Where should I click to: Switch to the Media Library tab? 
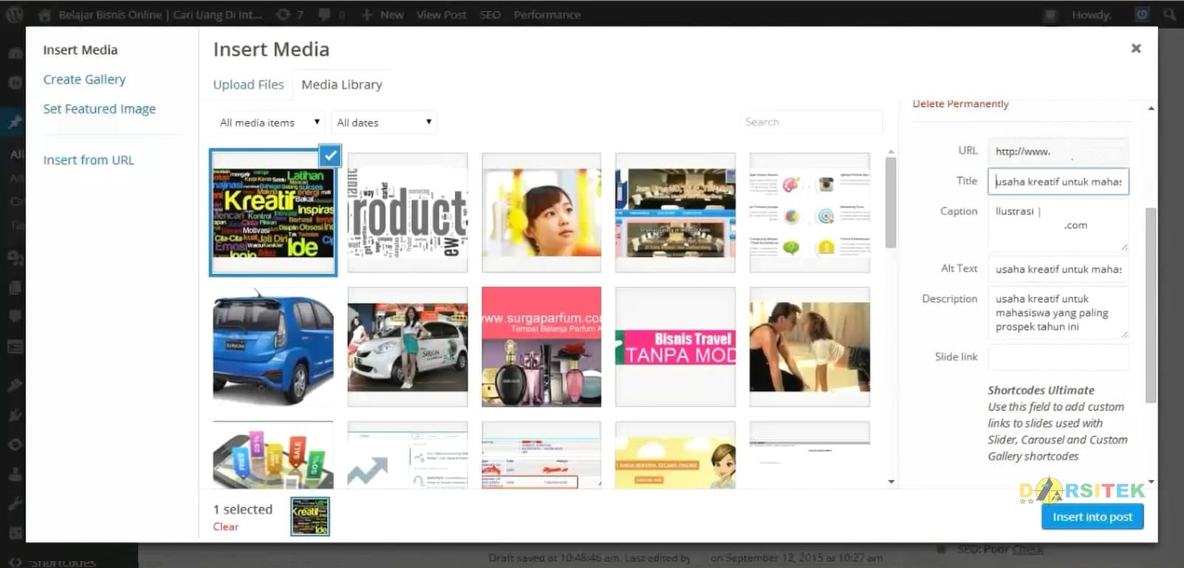click(341, 85)
